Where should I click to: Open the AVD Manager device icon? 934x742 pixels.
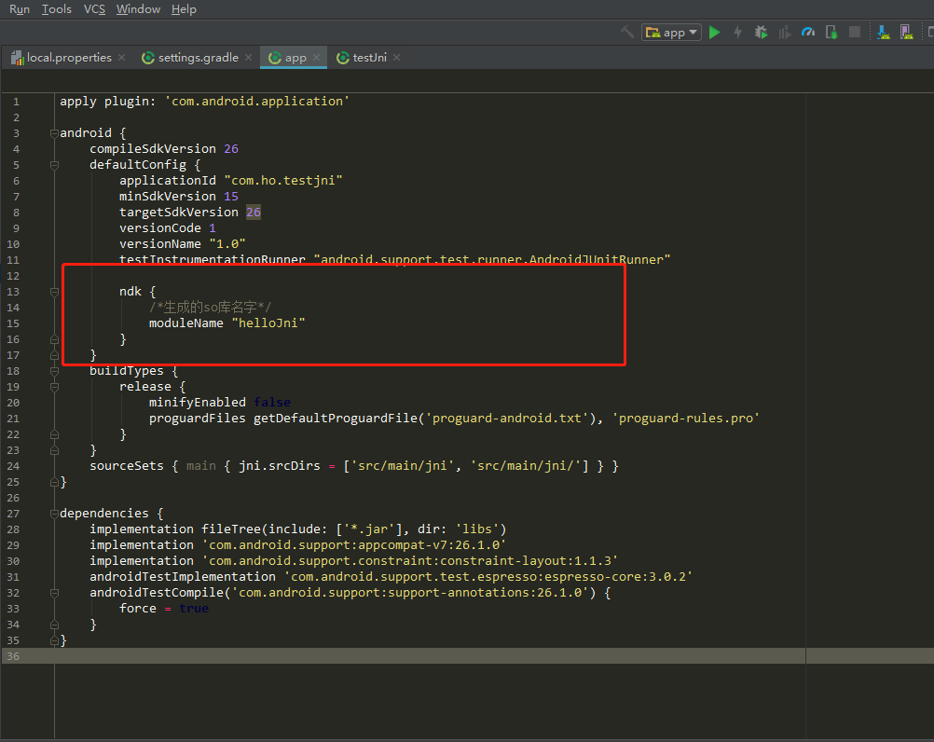click(907, 32)
